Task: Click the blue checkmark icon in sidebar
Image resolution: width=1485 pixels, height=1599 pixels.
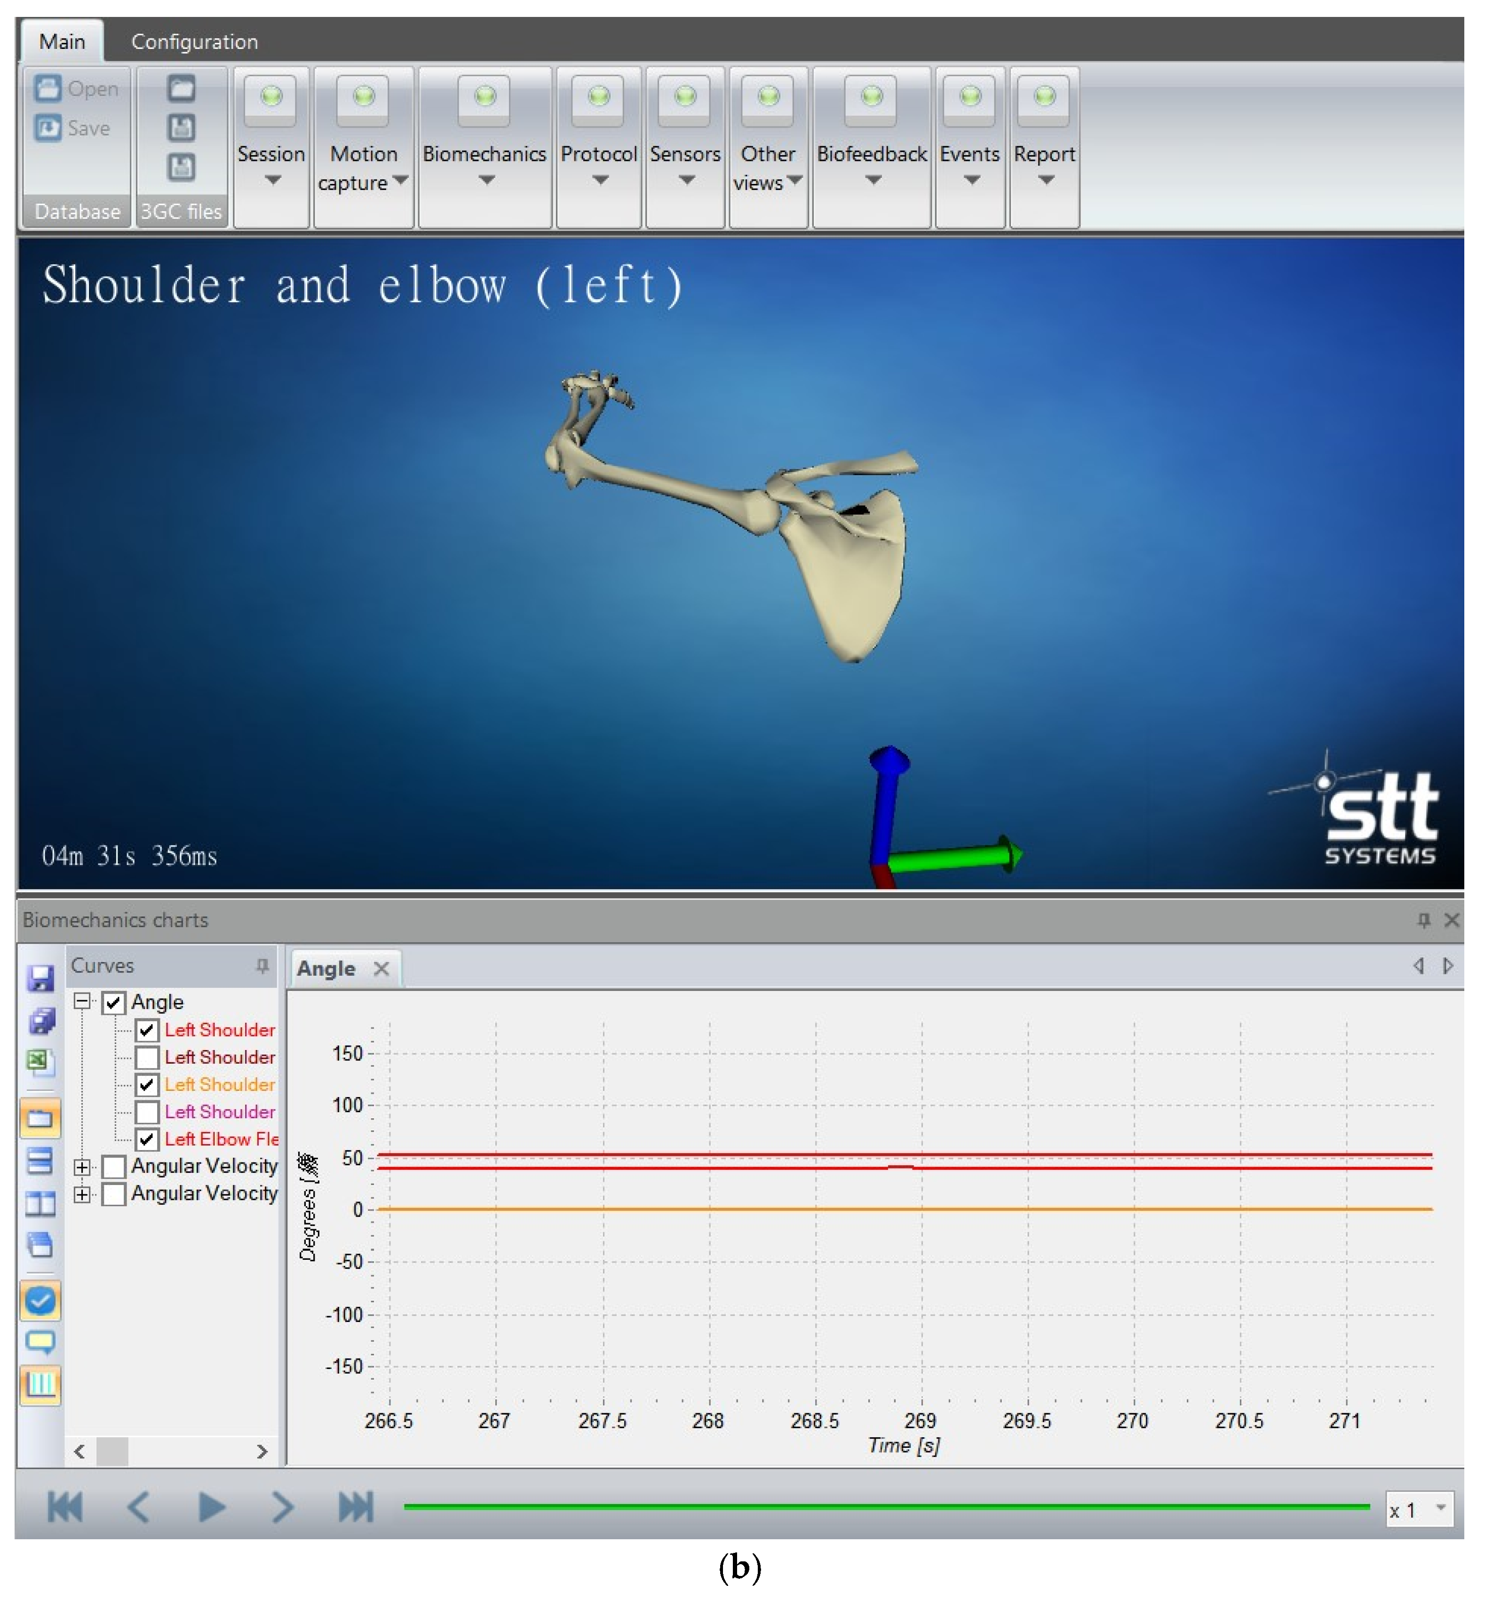Action: pos(40,1301)
